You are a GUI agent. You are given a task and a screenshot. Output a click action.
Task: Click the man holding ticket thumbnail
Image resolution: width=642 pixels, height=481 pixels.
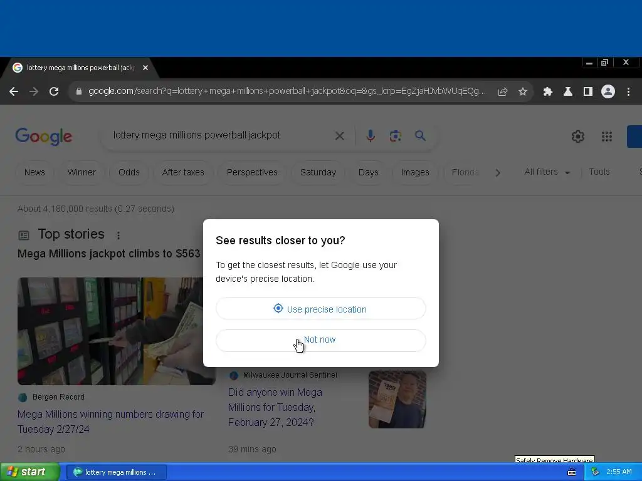click(397, 399)
